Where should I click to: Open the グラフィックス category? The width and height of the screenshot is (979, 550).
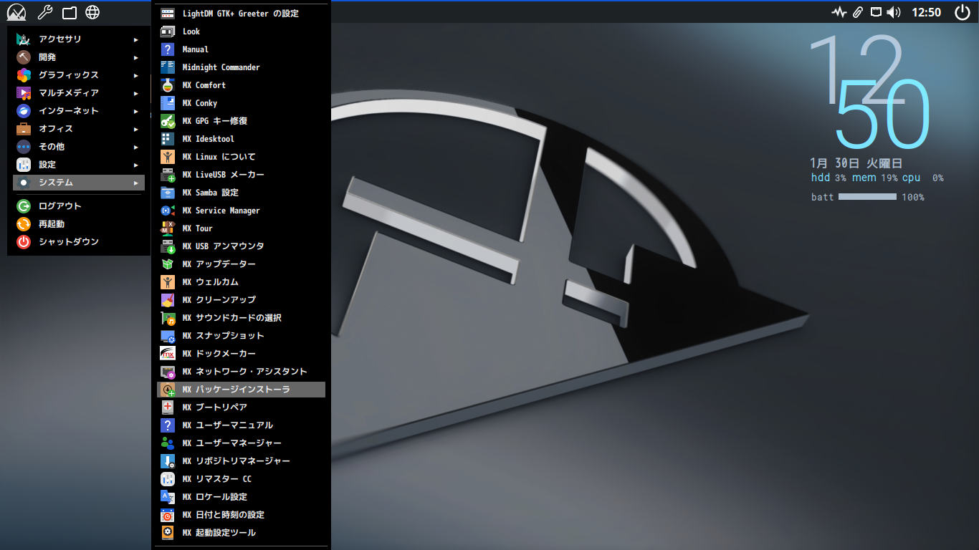tap(79, 75)
